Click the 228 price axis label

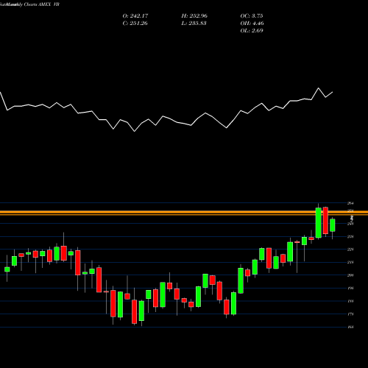tap(350, 250)
